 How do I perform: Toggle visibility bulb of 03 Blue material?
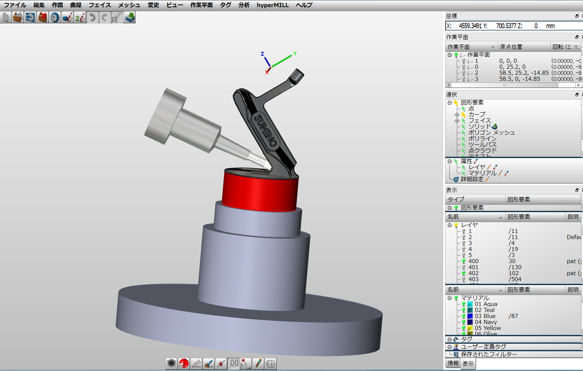click(x=464, y=316)
